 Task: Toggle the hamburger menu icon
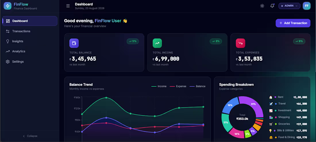pyautogui.click(x=68, y=6)
